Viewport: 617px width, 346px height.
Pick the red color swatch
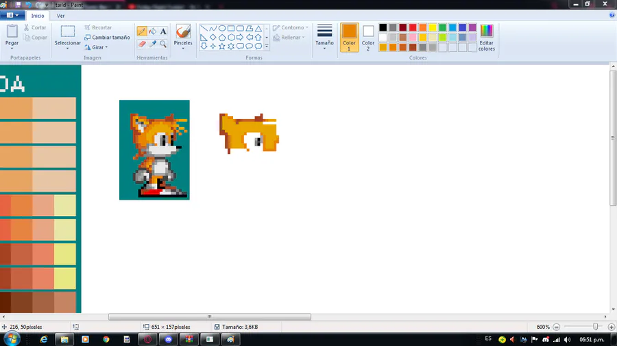point(413,27)
